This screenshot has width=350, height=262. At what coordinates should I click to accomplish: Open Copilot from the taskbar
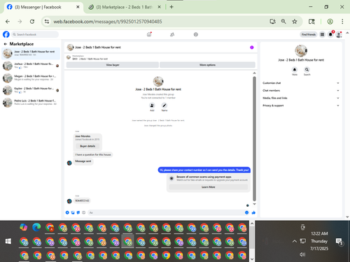pos(24,227)
